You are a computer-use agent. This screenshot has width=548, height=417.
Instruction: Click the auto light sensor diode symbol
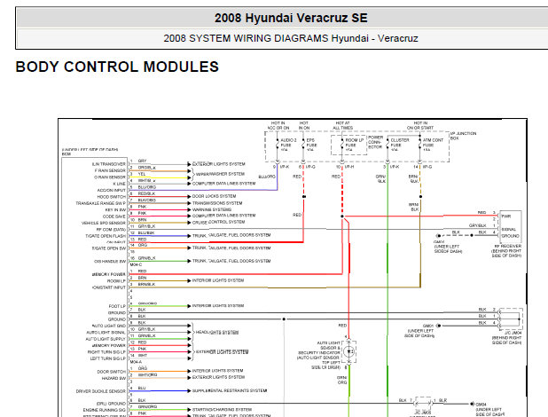point(348,351)
